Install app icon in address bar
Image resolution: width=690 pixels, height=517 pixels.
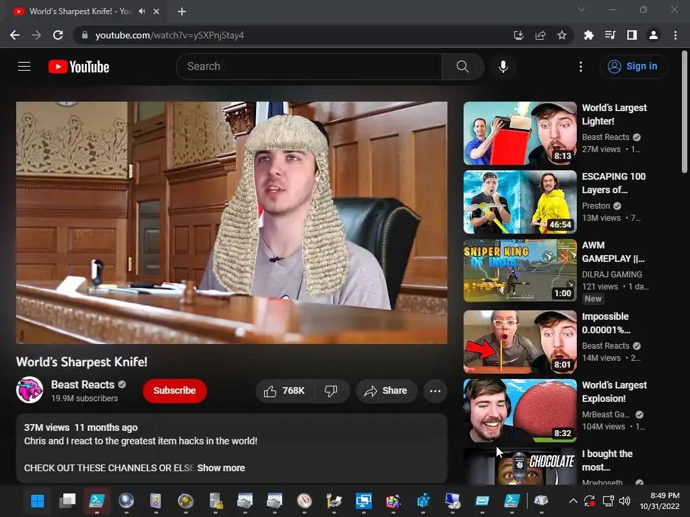tap(518, 35)
